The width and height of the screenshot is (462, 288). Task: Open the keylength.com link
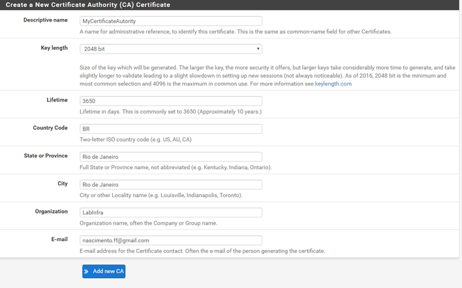click(x=333, y=84)
